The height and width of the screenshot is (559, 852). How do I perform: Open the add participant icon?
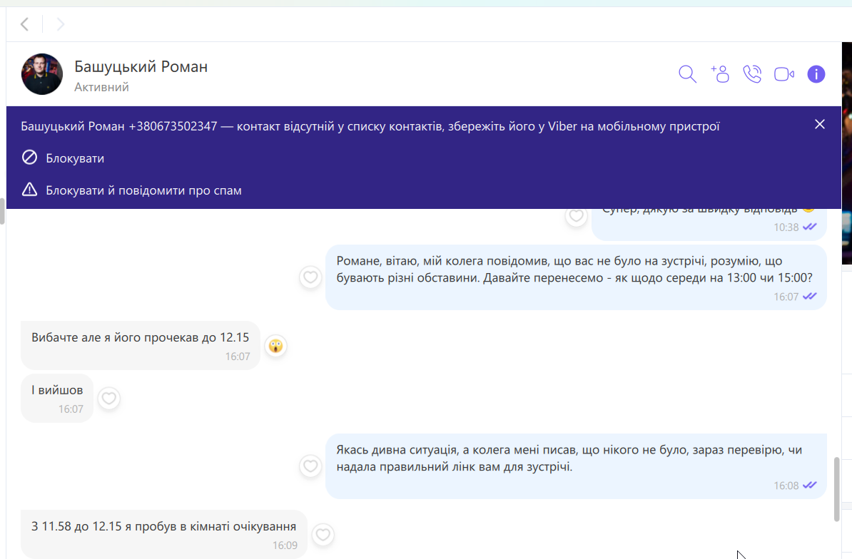tap(720, 74)
